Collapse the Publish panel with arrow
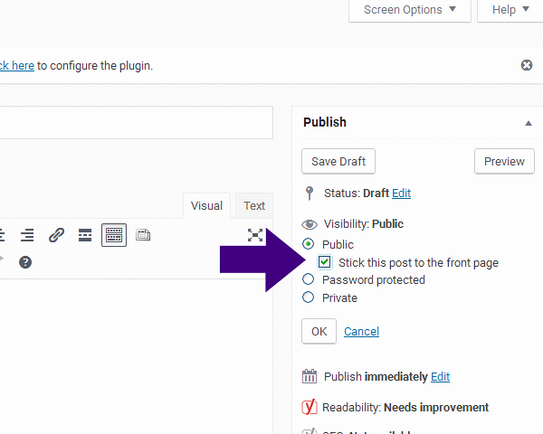Screen dimensions: 543x434 pyautogui.click(x=528, y=123)
